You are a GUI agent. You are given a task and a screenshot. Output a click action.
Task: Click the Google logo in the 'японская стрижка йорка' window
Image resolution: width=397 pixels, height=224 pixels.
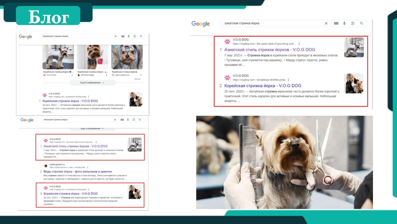27,120
